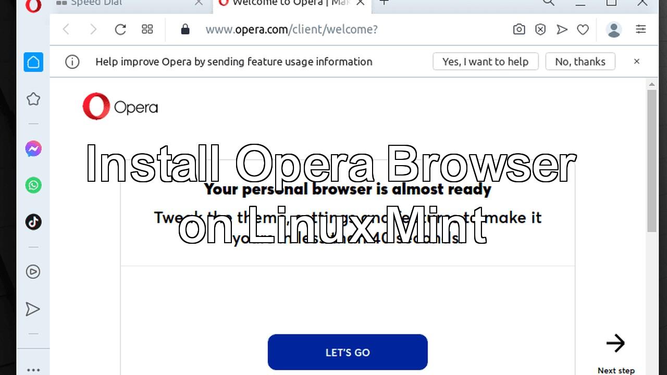Open the Easy Setup menu icon

[641, 30]
